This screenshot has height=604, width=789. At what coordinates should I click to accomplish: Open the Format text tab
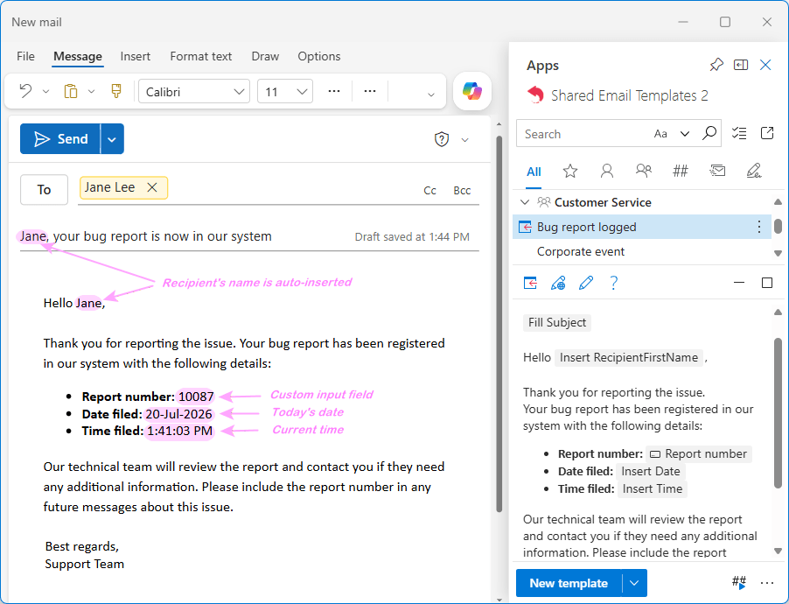pyautogui.click(x=201, y=56)
